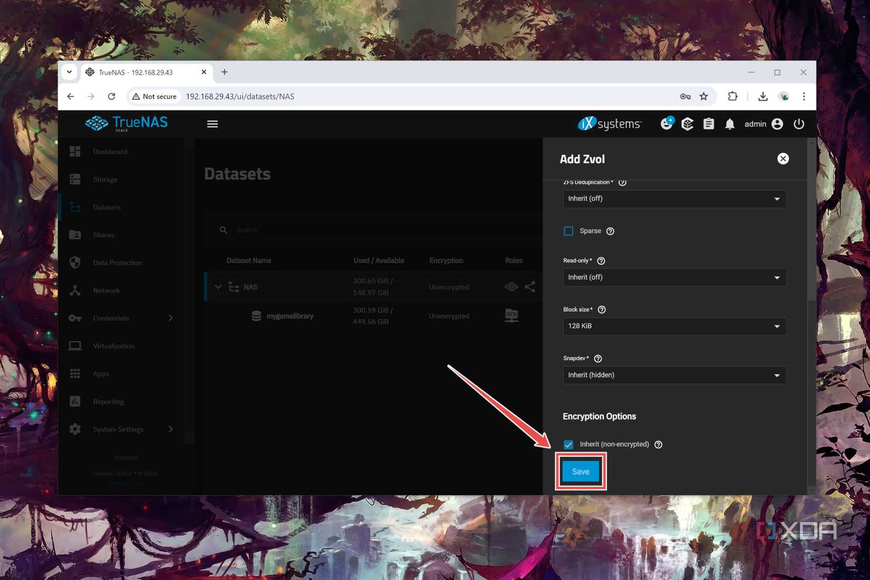
Task: Bookmark this page with the star icon
Action: (x=703, y=96)
